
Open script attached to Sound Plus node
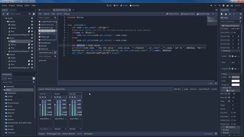tap(29, 64)
